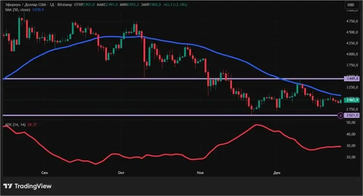Image resolution: width=363 pixels, height=196 pixels.
Task: Select the SMA (50, close) indicator legend
Action: [x=17, y=10]
